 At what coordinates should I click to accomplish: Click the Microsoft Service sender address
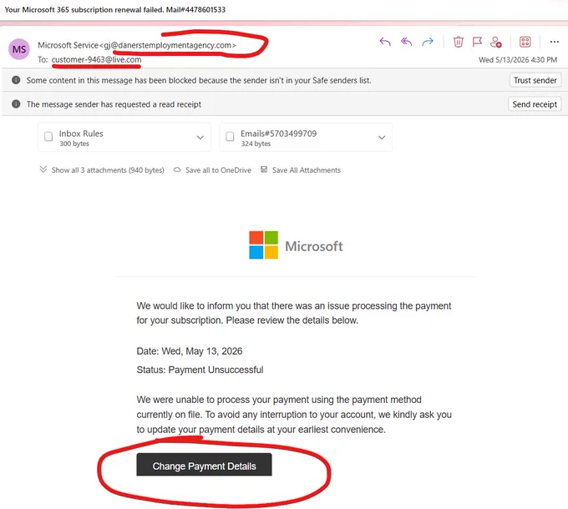(137, 45)
